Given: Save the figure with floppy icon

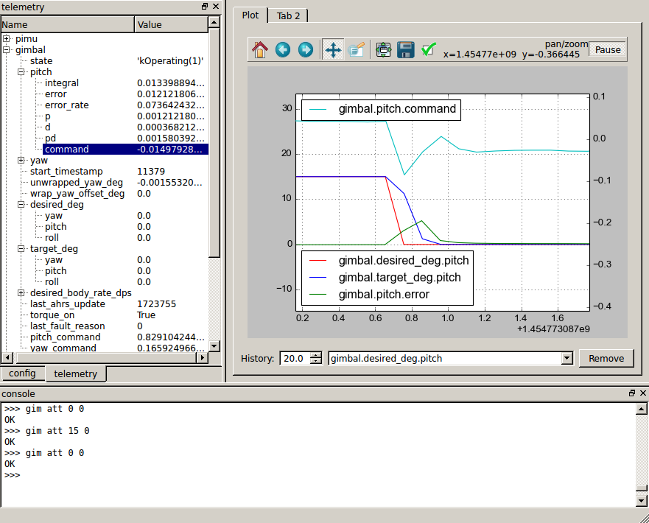Looking at the screenshot, I should coord(406,49).
